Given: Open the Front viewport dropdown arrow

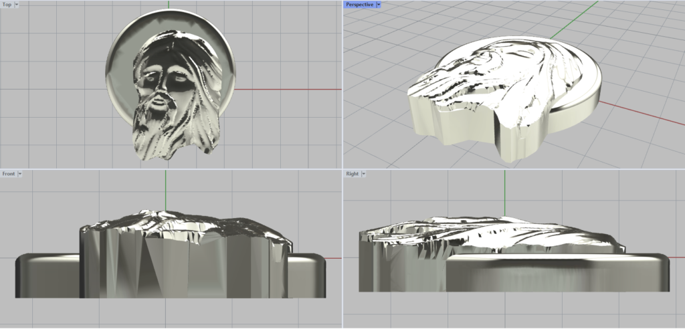Looking at the screenshot, I should [20, 174].
